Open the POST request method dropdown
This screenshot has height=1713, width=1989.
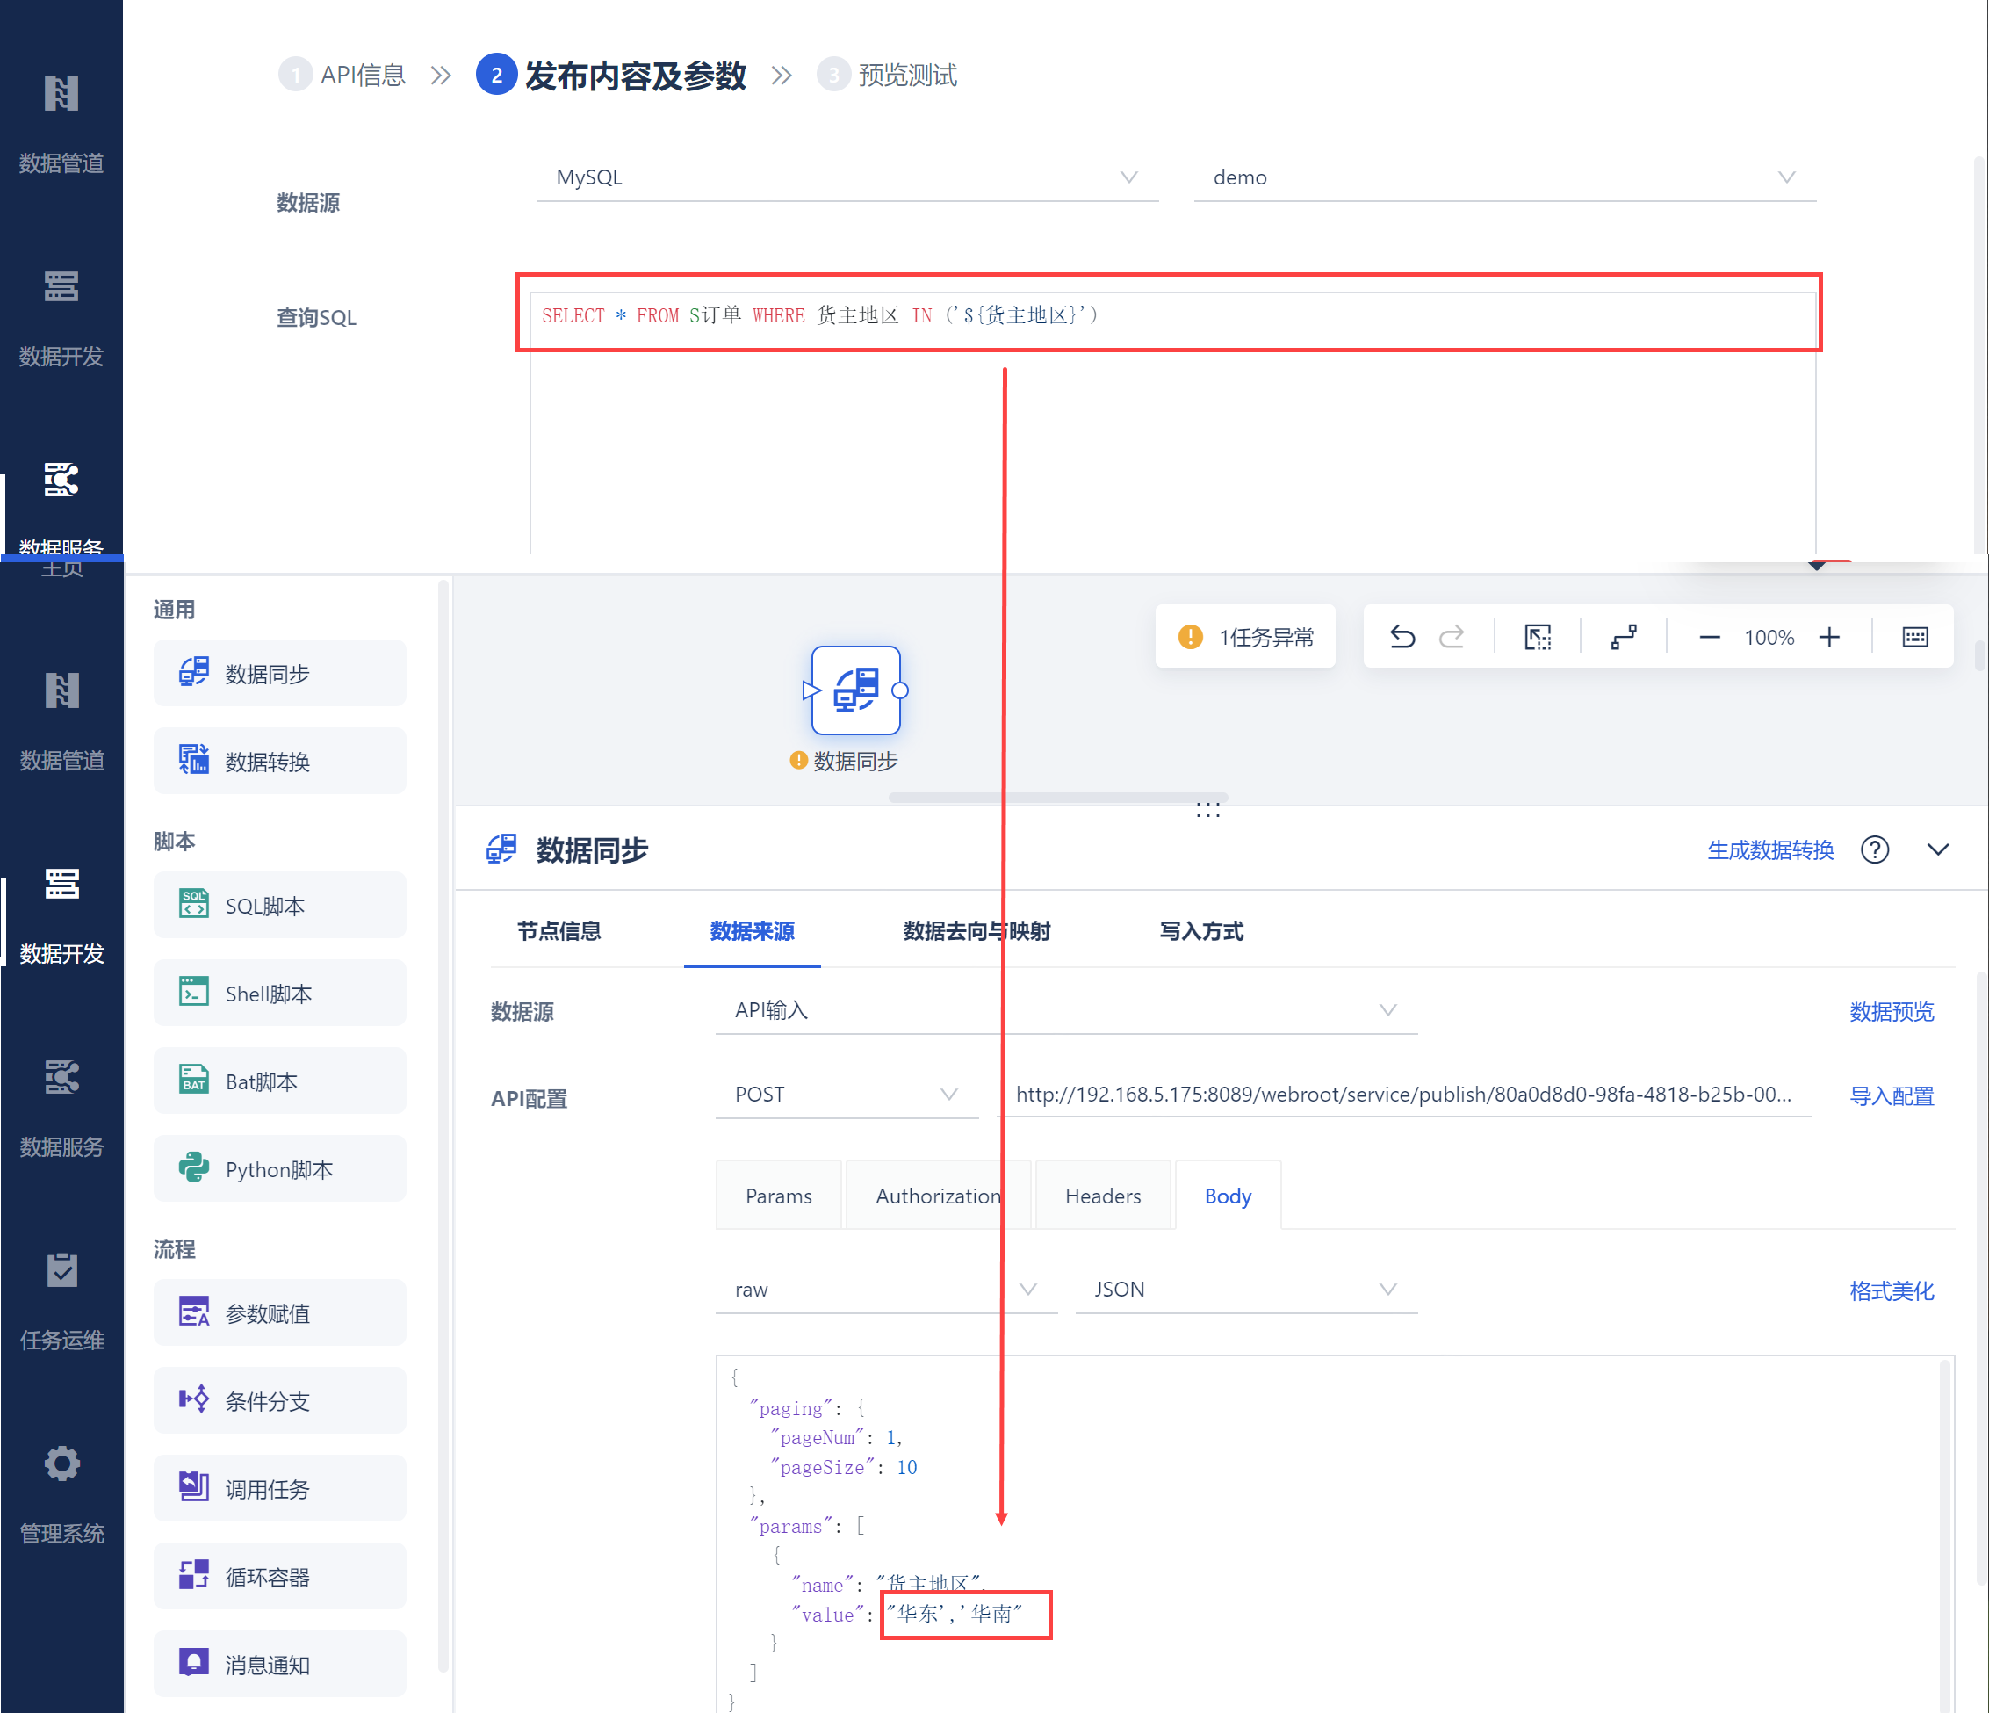click(x=846, y=1095)
